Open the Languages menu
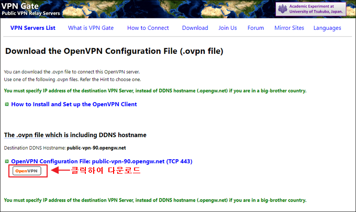Image resolution: width=356 pixels, height=212 pixels. coord(327,28)
